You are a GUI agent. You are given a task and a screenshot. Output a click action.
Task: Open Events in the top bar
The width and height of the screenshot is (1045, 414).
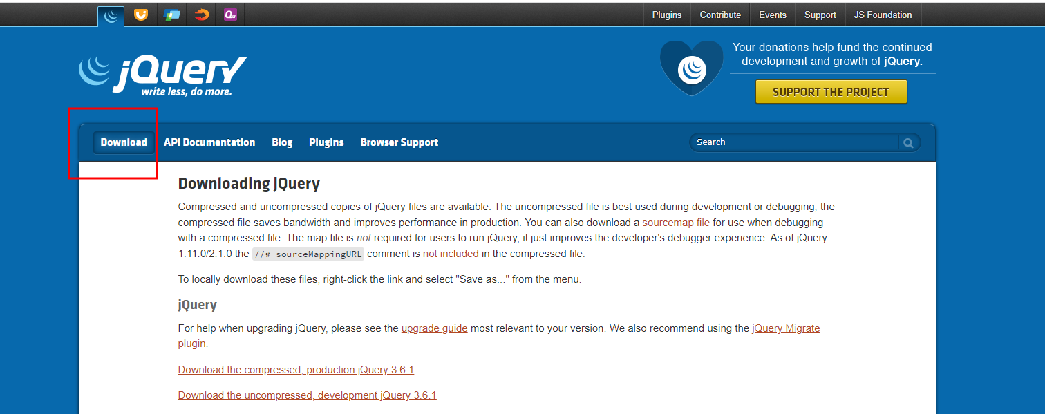[773, 15]
